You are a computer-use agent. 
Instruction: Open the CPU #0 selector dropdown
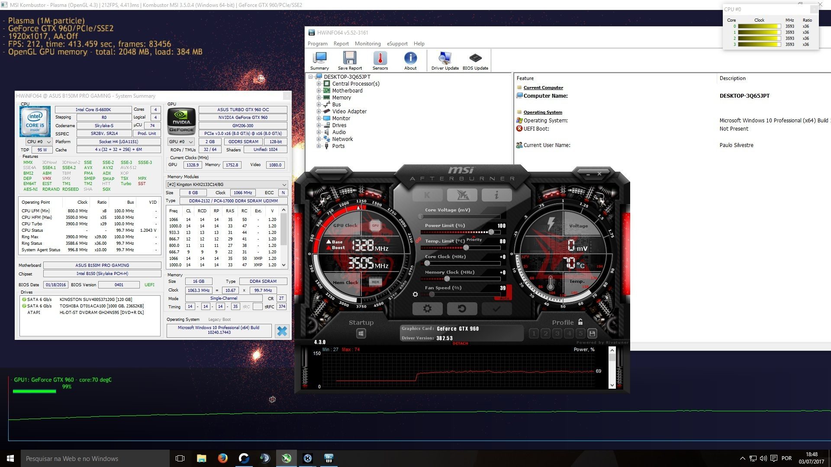39,142
